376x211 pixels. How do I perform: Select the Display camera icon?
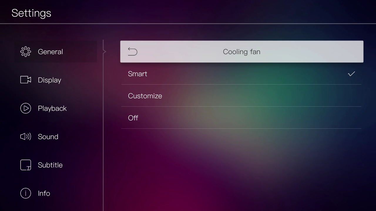(x=26, y=80)
